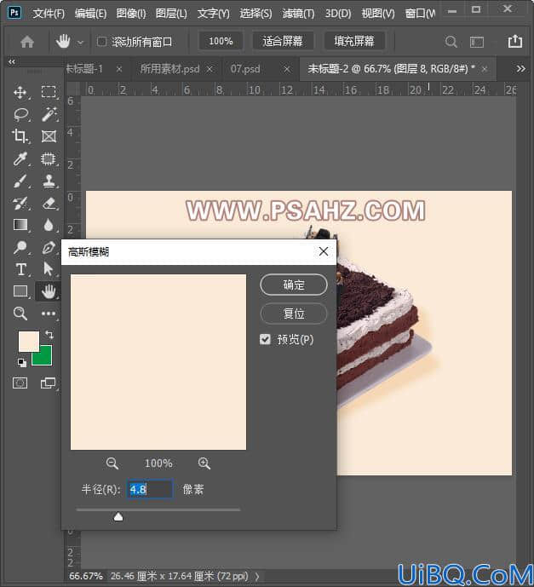This screenshot has width=534, height=587.
Task: Open the 选择(S) menu
Action: [x=256, y=14]
